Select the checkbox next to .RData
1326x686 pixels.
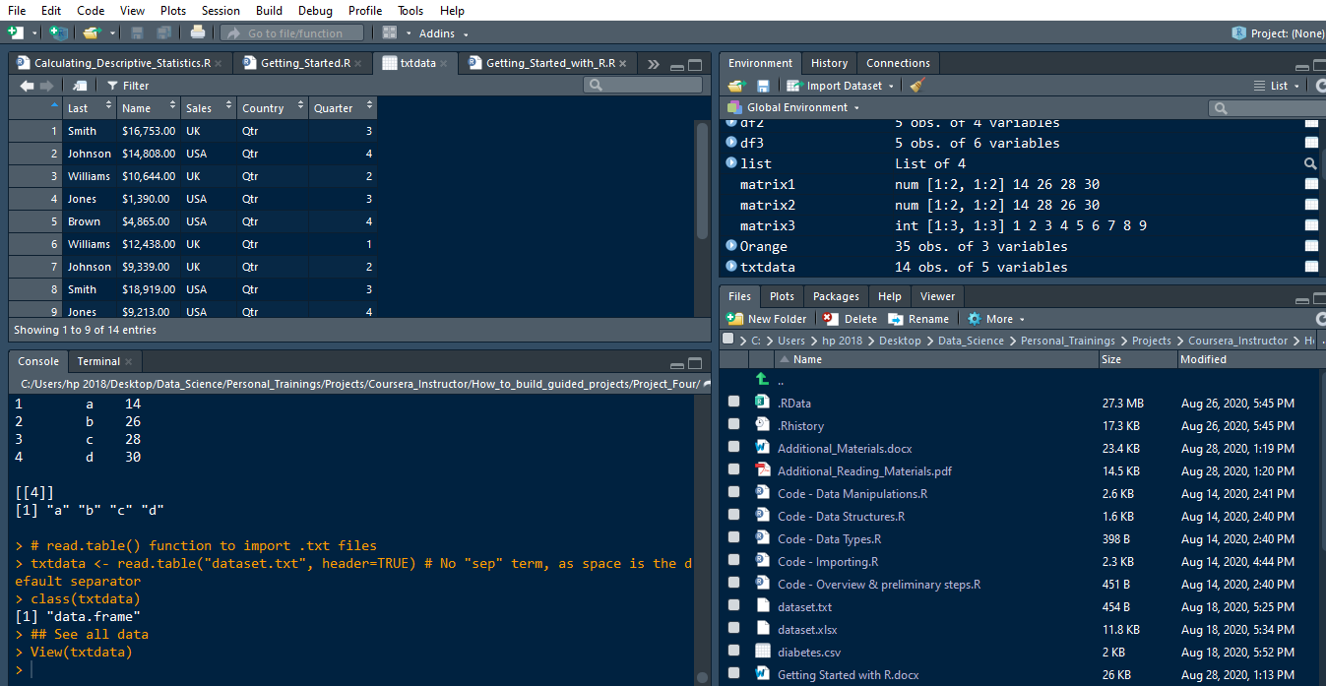(x=733, y=403)
